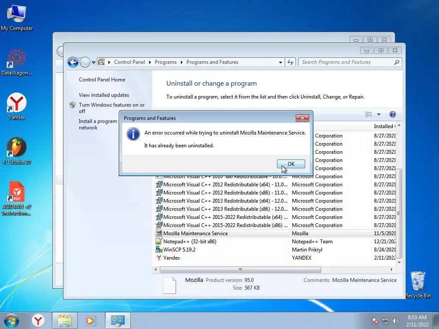Open the help question mark button

[x=393, y=114]
